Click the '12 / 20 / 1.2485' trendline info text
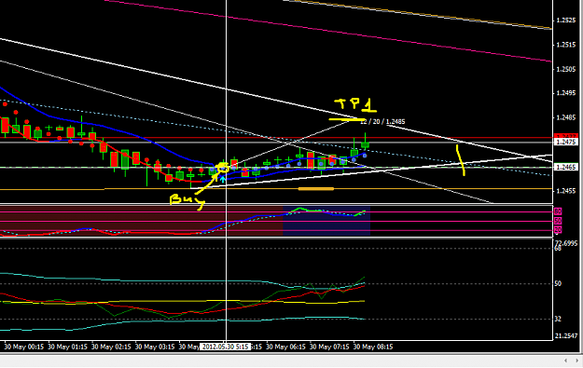Image resolution: width=583 pixels, height=368 pixels. tap(382, 121)
